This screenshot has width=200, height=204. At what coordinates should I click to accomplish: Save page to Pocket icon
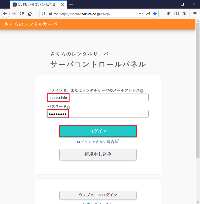[x=148, y=14]
